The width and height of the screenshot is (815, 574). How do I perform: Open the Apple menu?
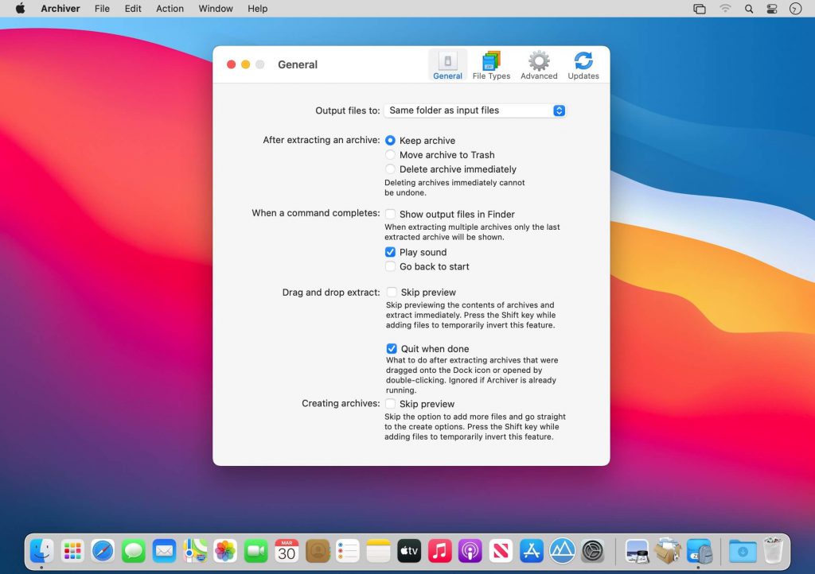(21, 9)
